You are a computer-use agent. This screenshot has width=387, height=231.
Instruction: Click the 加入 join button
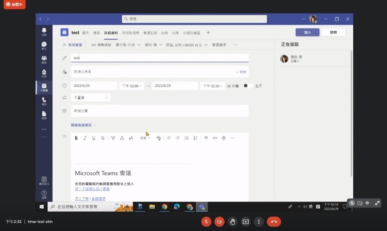307,32
